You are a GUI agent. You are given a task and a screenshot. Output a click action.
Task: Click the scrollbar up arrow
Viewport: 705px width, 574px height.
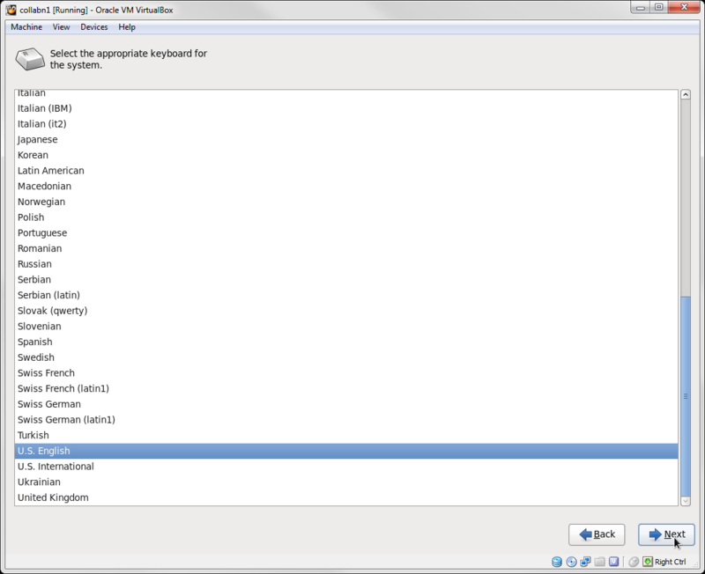tap(686, 94)
